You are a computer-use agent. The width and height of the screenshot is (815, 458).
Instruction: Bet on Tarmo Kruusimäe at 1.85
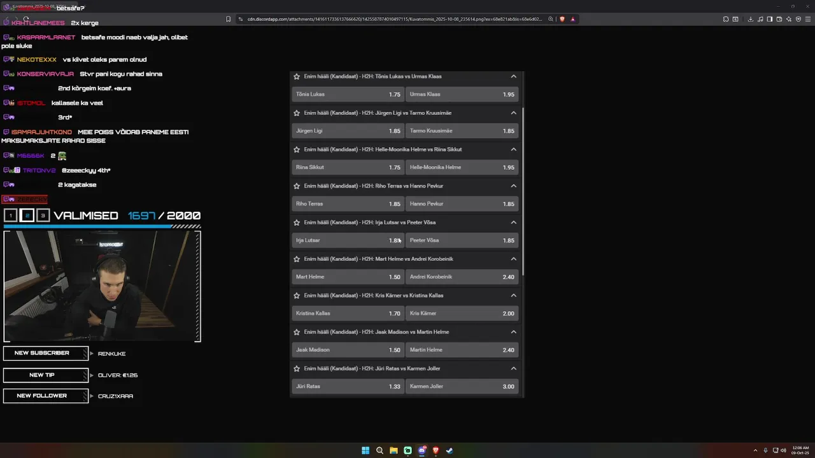point(462,130)
